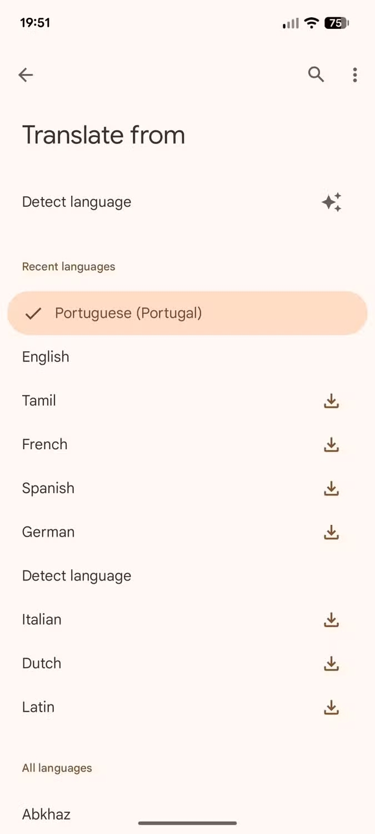Tap the All languages section header
Image resolution: width=375 pixels, height=834 pixels.
[x=57, y=768]
